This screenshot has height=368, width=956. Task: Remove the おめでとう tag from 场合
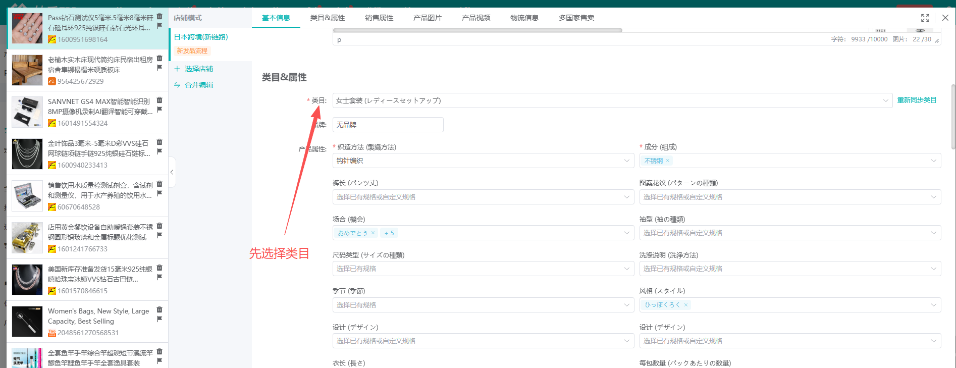point(373,233)
